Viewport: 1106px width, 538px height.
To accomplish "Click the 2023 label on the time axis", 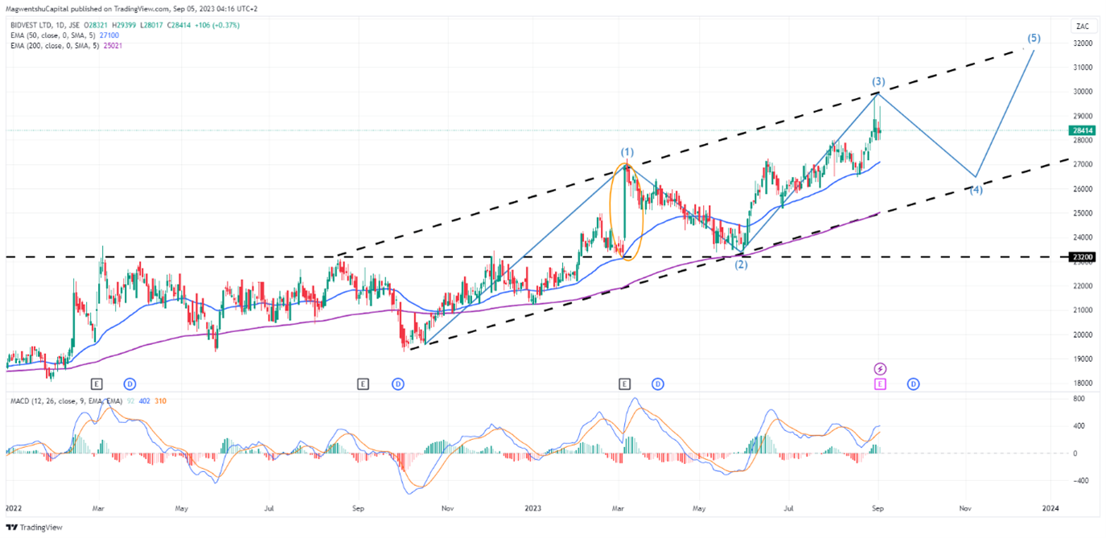I will tap(532, 508).
